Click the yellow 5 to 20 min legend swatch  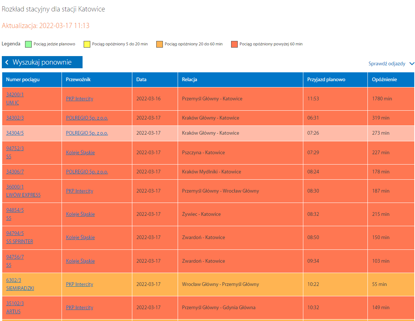click(x=87, y=44)
